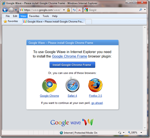
Task: Follow the Google Chrome text link
Action: 49,96
